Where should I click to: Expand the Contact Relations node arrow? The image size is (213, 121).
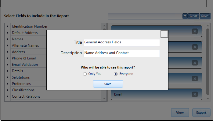[x=8, y=96]
